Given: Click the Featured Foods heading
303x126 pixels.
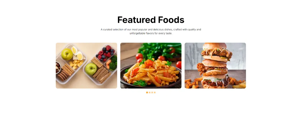Looking at the screenshot, I should [x=151, y=20].
